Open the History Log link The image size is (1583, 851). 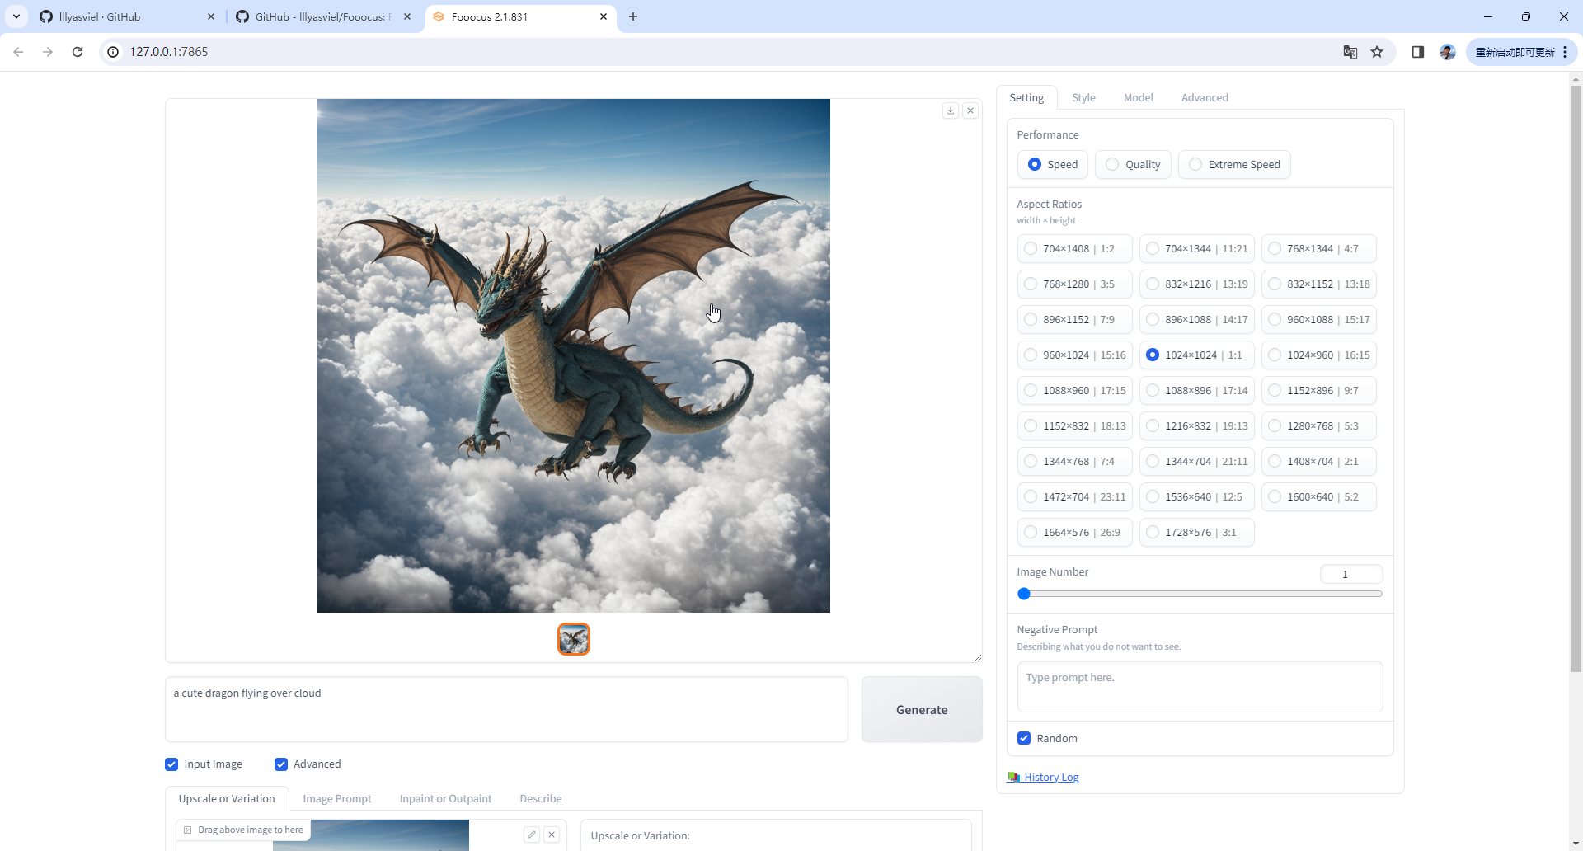[x=1050, y=777]
